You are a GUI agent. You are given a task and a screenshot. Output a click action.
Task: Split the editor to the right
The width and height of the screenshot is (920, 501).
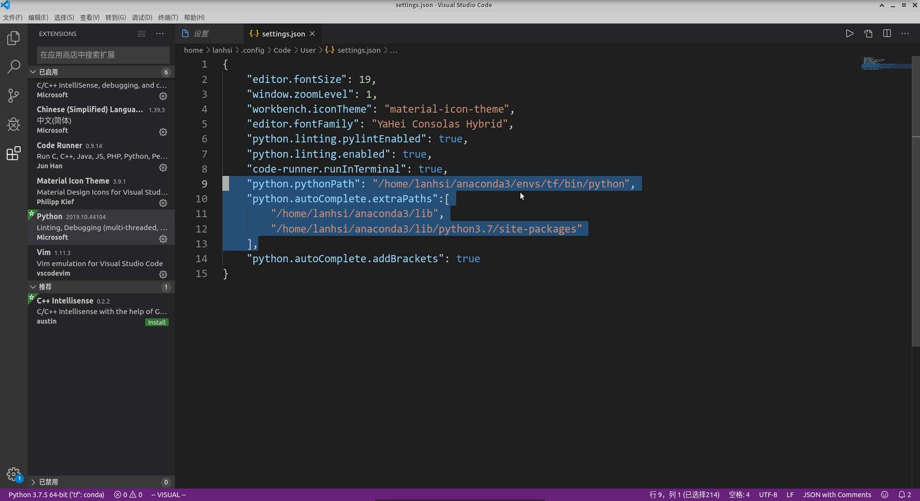coord(887,34)
